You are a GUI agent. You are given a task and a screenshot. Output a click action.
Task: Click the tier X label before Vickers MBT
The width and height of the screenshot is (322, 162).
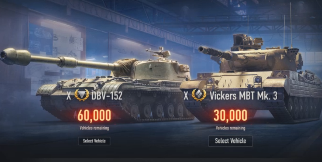point(186,96)
